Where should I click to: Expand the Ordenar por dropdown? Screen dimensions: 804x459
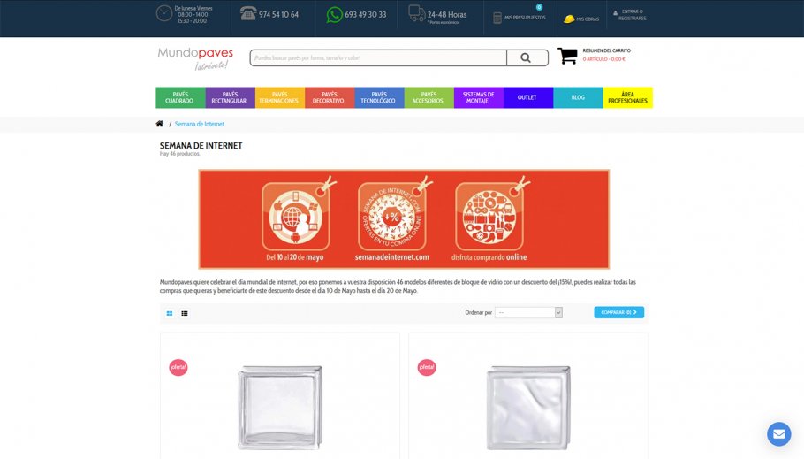(528, 313)
